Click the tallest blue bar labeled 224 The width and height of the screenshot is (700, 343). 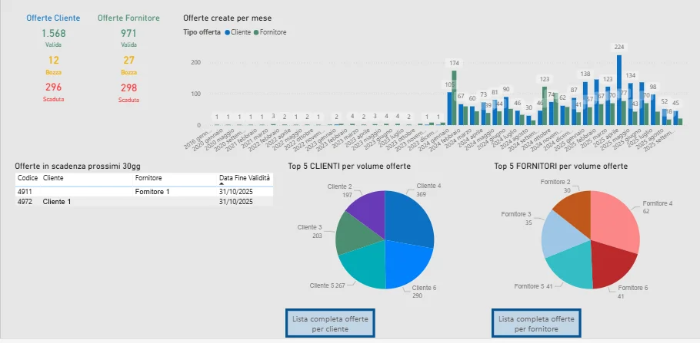click(619, 88)
